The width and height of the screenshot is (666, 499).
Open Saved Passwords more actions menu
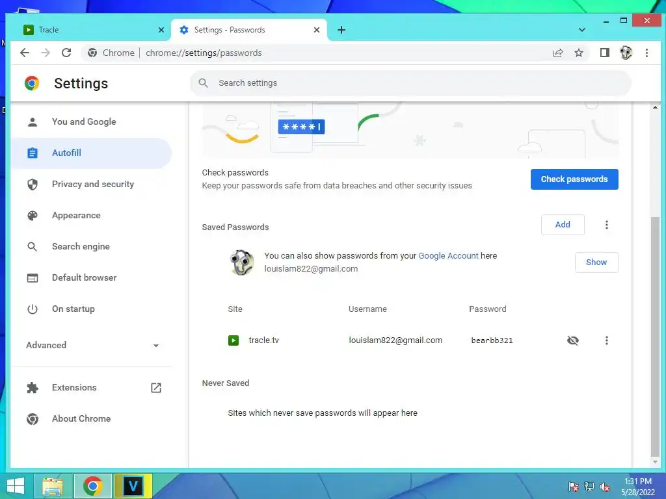coord(607,224)
